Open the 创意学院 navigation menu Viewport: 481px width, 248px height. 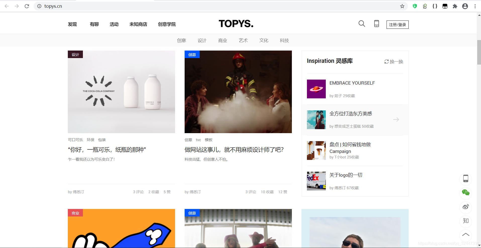167,24
